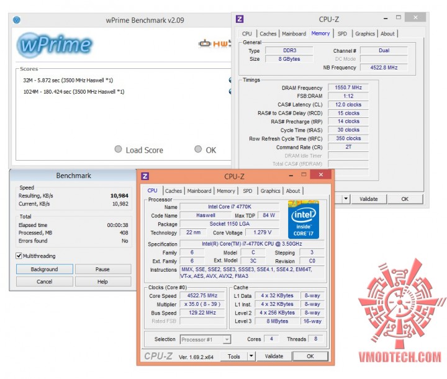
Task: Click the Level 3 cache 8 MBytes value
Action: click(x=278, y=321)
